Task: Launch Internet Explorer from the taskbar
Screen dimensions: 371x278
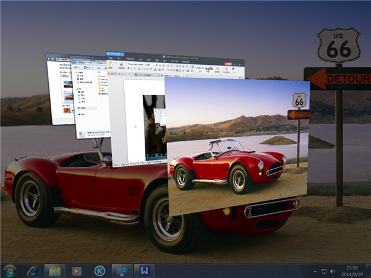Action: click(32, 270)
